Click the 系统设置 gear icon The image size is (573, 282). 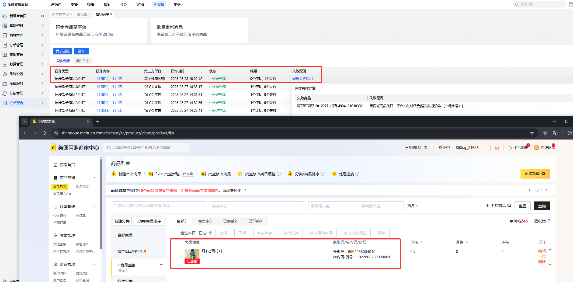tap(5, 74)
